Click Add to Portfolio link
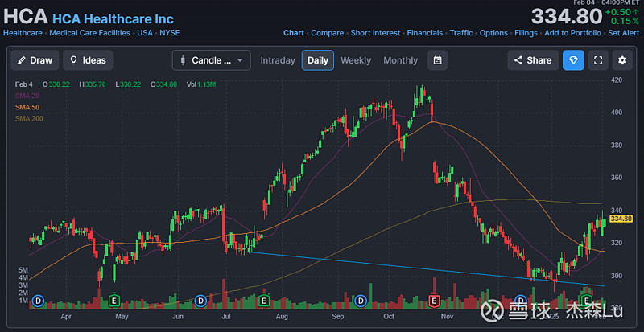Image resolution: width=644 pixels, height=332 pixels. [572, 33]
